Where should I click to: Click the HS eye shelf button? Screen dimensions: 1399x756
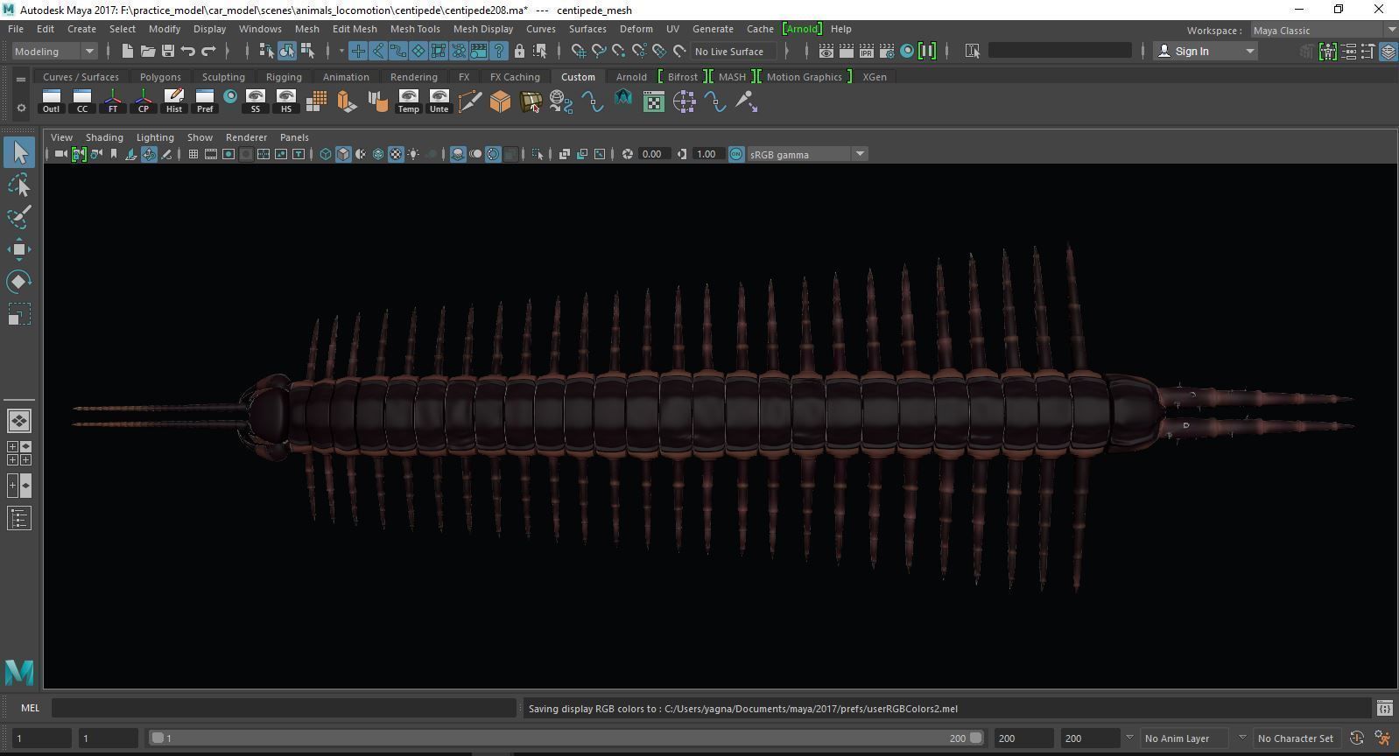coord(286,101)
